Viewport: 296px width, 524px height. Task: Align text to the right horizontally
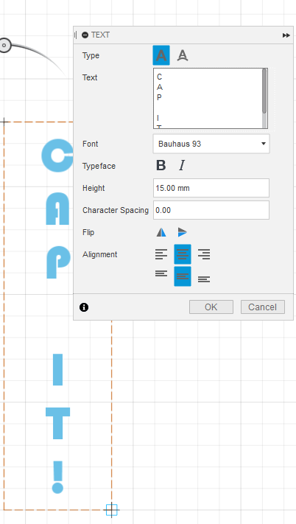click(x=204, y=254)
